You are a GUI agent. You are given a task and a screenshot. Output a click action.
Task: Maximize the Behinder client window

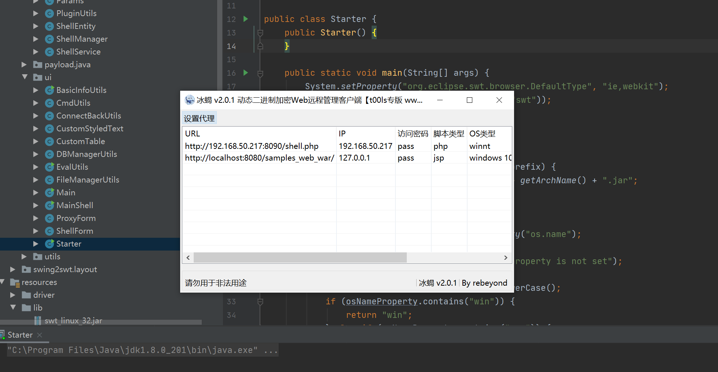click(x=469, y=100)
